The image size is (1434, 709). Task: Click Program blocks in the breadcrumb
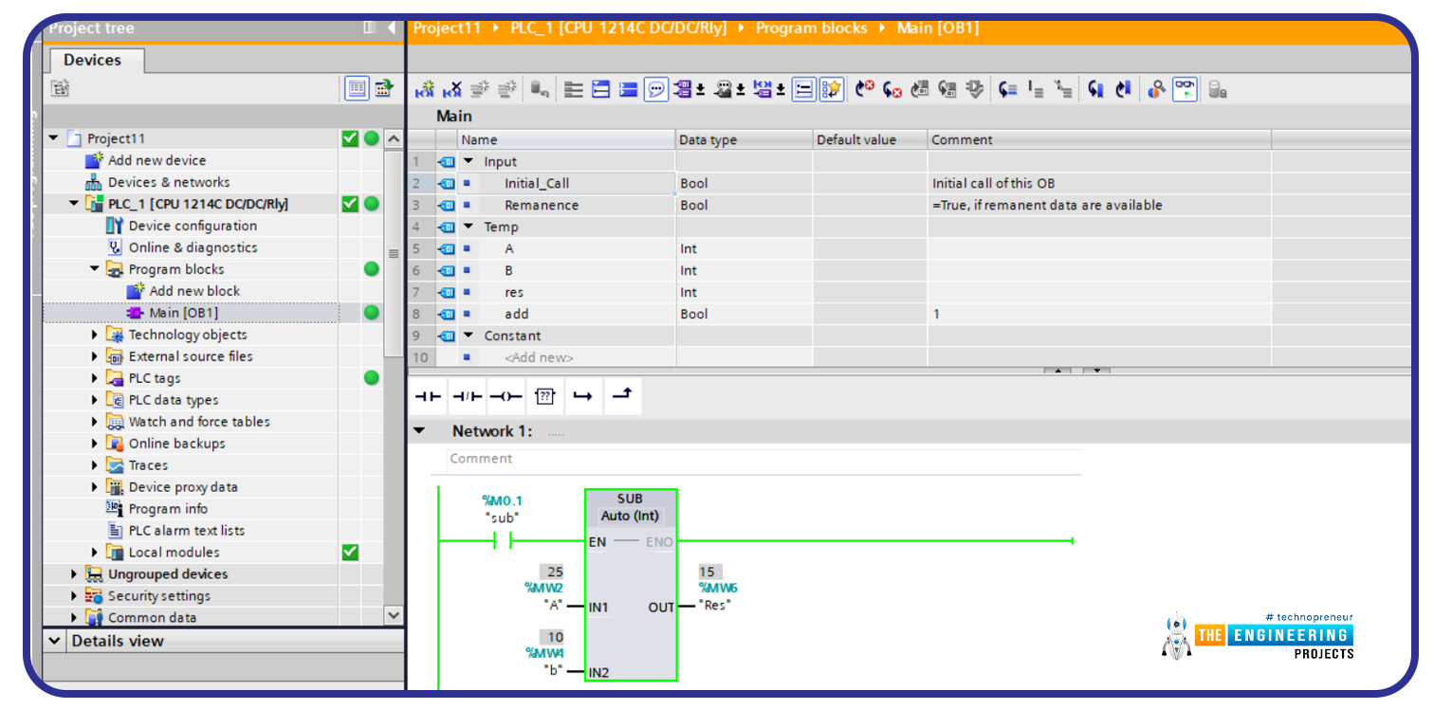(x=811, y=28)
